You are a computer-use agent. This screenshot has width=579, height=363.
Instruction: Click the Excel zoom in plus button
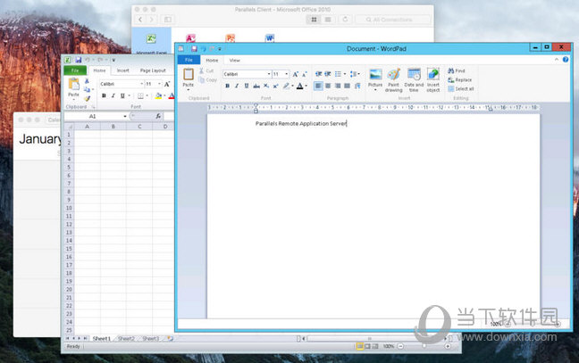[448, 346]
